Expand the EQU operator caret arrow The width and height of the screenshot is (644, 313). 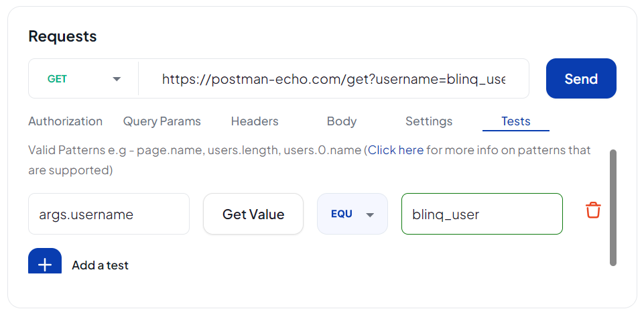[x=370, y=214]
